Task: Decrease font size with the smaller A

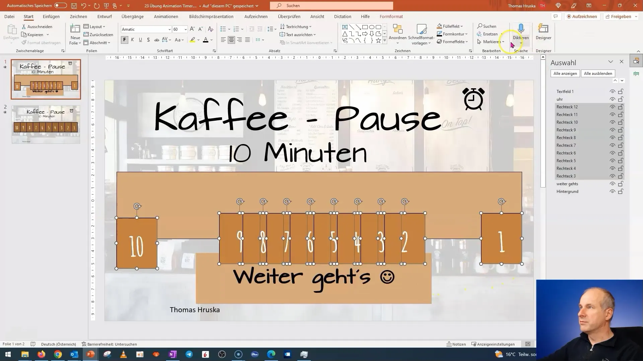Action: pos(200,29)
